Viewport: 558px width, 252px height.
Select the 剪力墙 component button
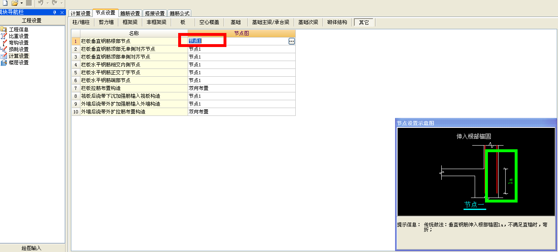pos(106,22)
